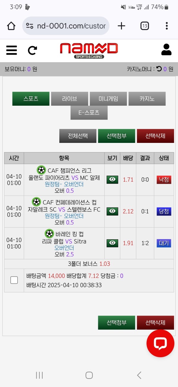Check the betting slip checkbox
178x387 pixels.
14,280
